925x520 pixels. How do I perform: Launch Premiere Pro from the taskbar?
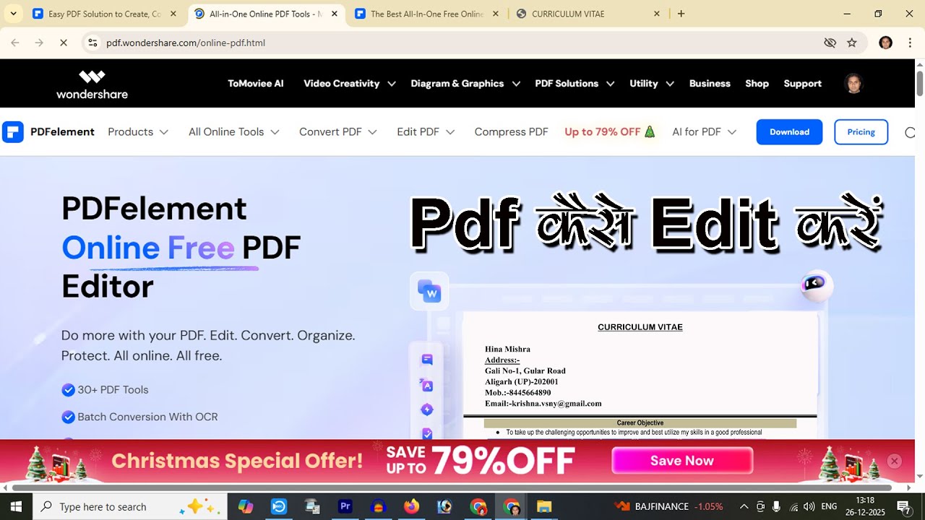click(345, 506)
